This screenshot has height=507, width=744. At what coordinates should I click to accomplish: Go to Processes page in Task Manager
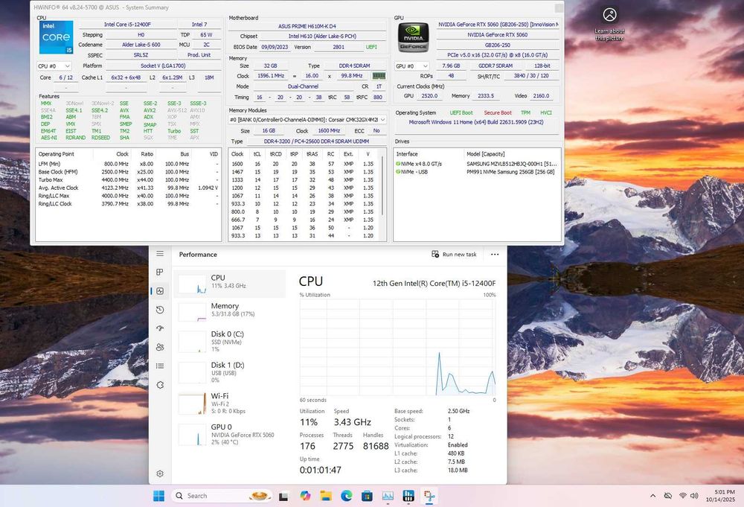pyautogui.click(x=160, y=272)
